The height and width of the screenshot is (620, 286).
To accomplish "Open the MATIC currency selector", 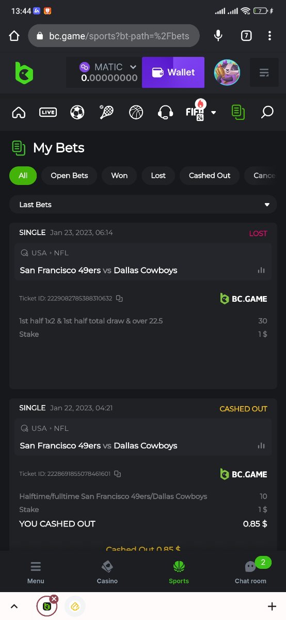I will (x=108, y=67).
